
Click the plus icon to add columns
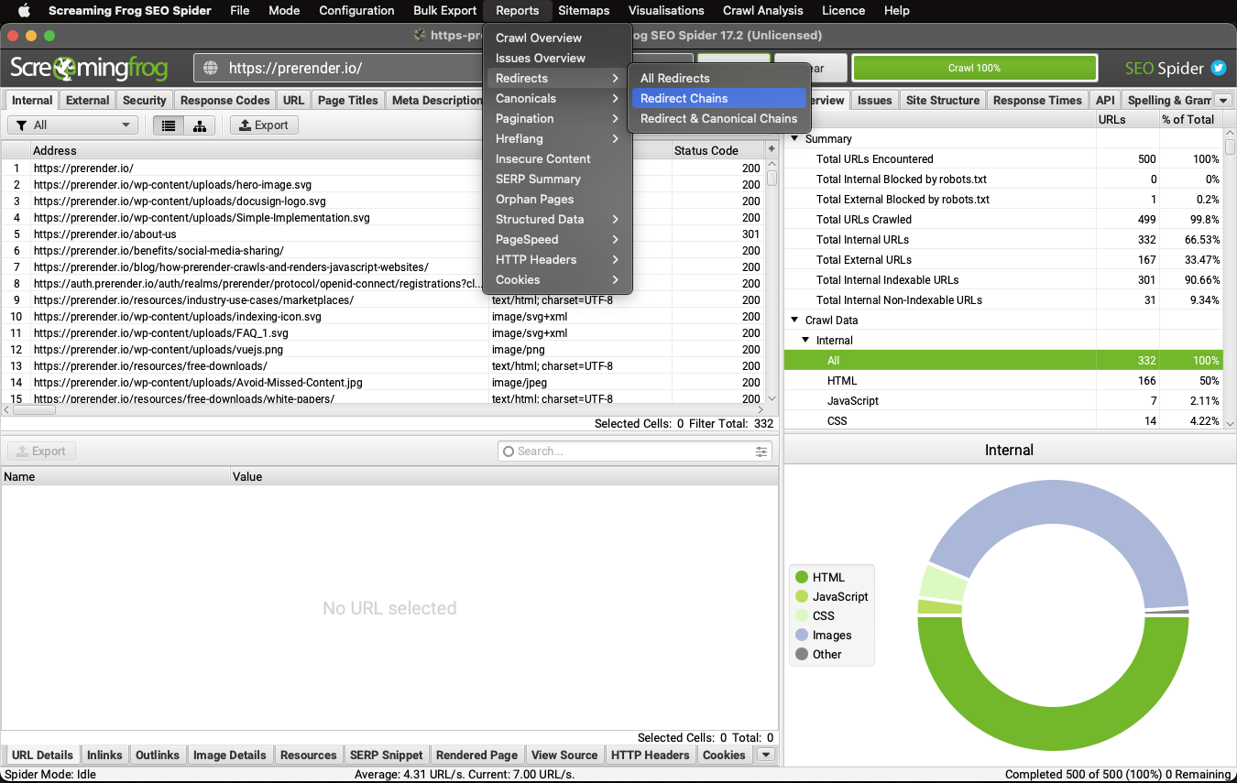[772, 150]
